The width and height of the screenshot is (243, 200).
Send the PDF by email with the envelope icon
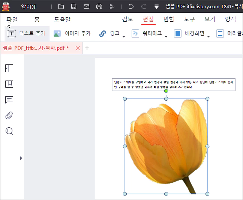[86, 6]
